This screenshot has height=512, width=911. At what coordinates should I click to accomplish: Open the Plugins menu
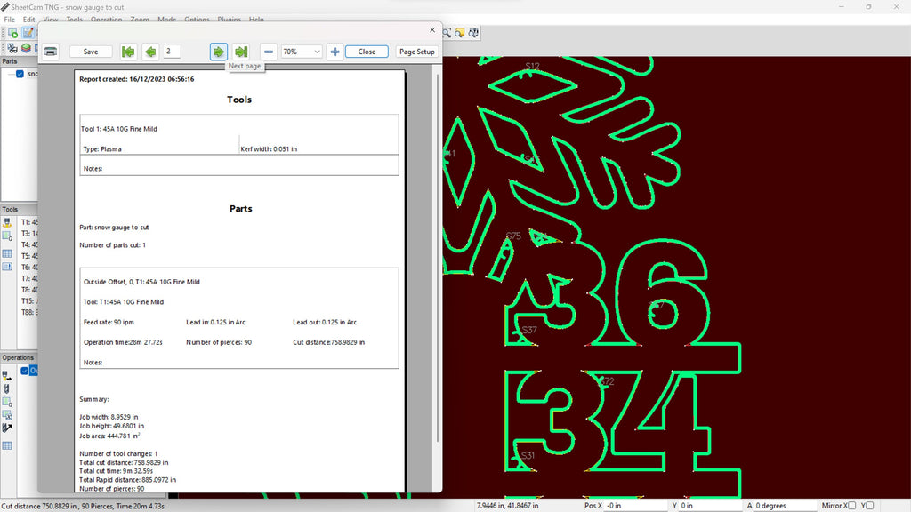(229, 20)
